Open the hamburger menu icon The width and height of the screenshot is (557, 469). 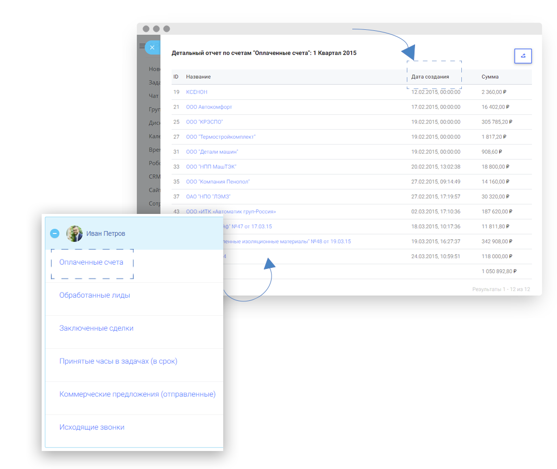pos(142,46)
